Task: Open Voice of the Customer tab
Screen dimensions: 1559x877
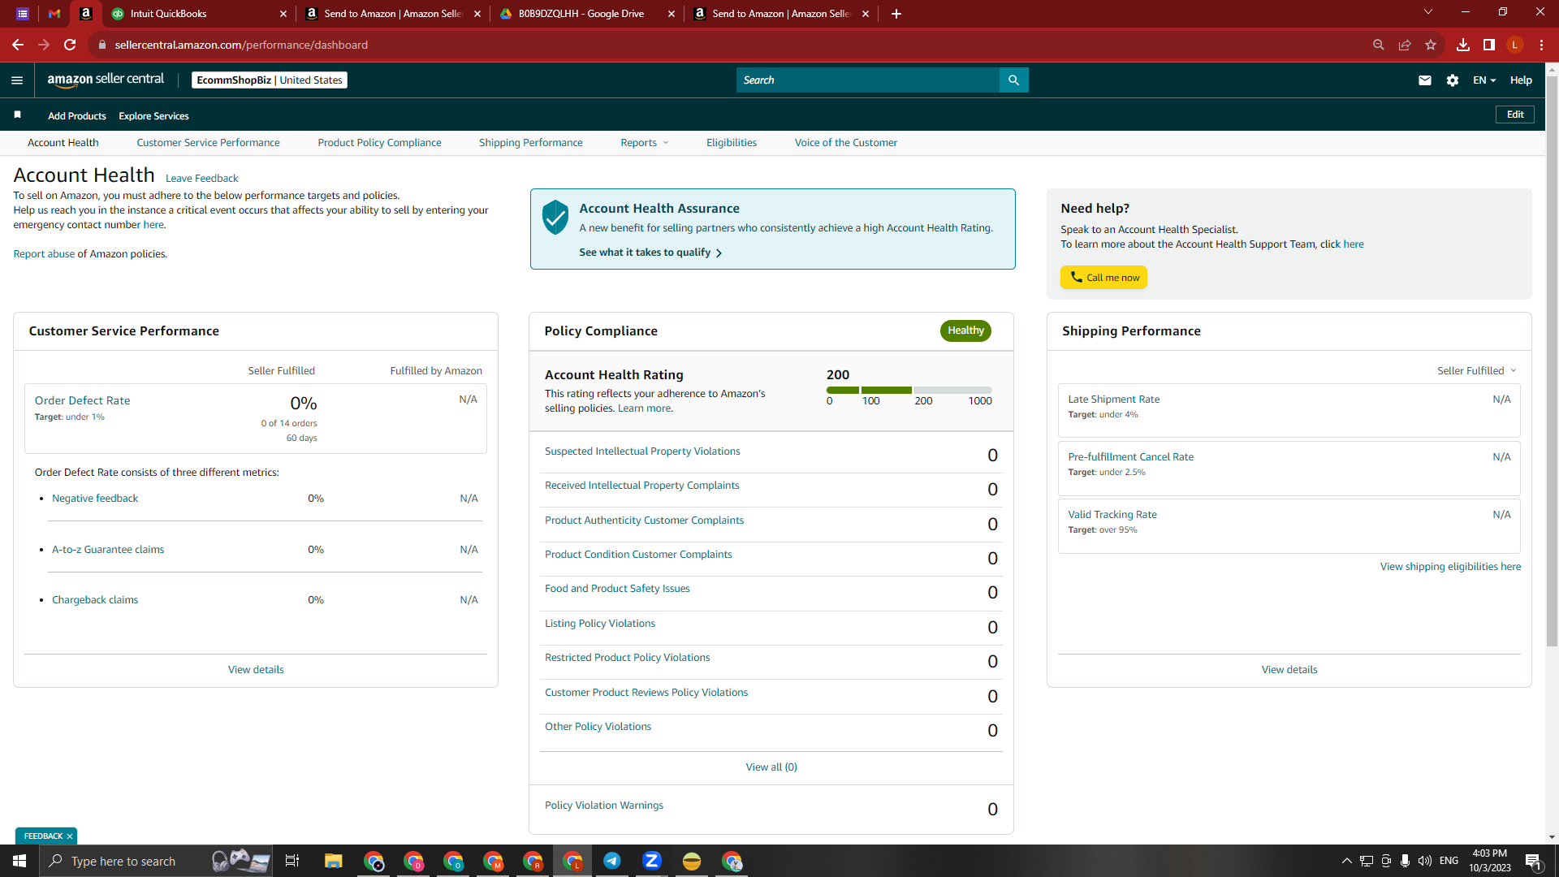Action: coord(846,142)
